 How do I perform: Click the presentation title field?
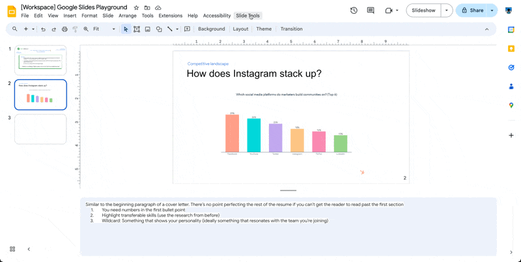[x=74, y=7]
